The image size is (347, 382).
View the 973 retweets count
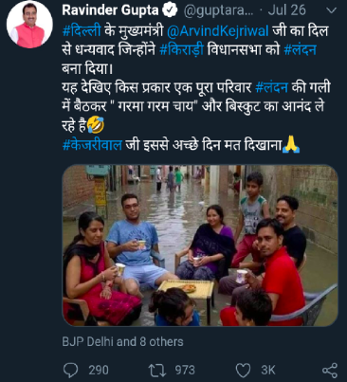tap(185, 371)
